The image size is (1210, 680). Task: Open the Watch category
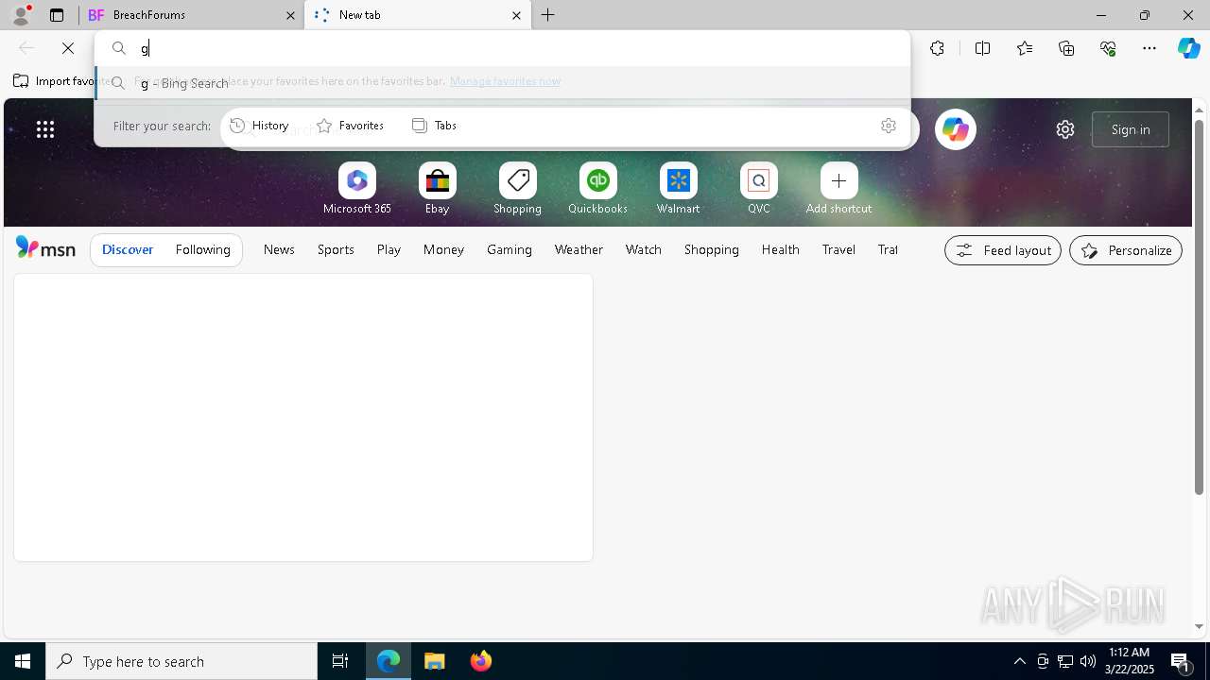(x=644, y=249)
